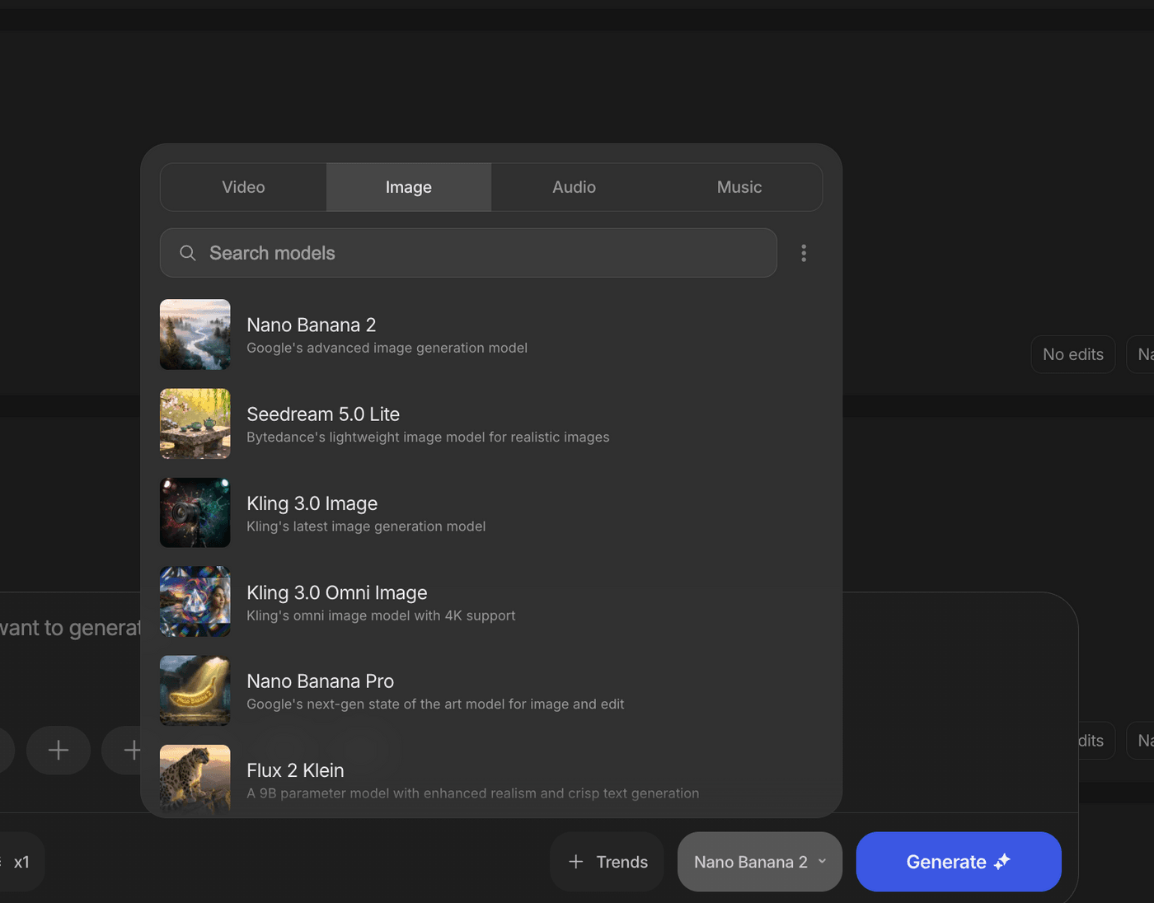Open the Nano Banana 2 model dropdown
The width and height of the screenshot is (1154, 903).
pyautogui.click(x=759, y=862)
